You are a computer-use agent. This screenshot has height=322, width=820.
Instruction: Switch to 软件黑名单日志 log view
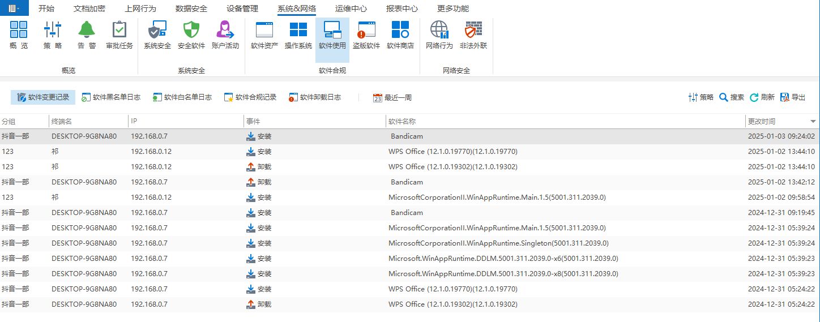coord(111,97)
